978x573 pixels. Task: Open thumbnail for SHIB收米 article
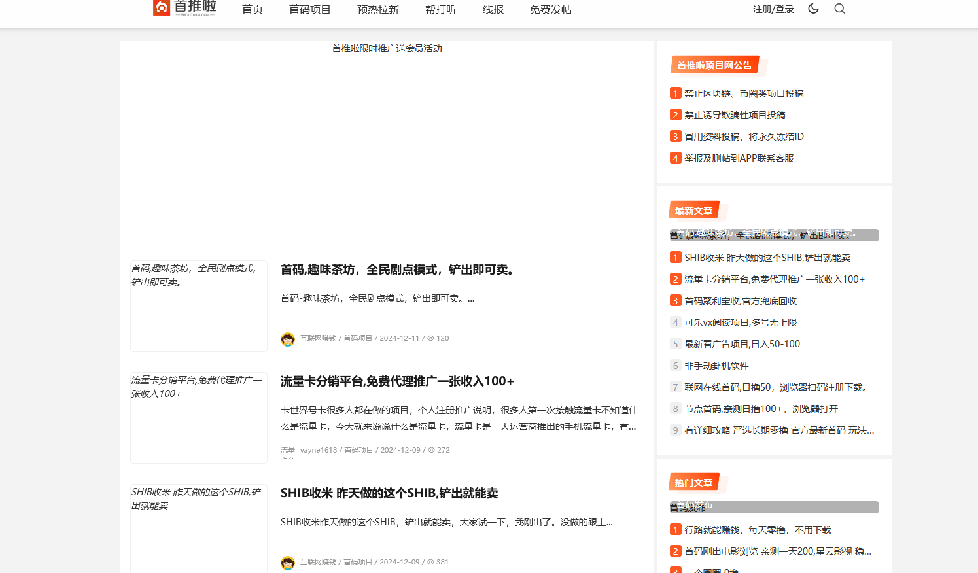click(199, 529)
